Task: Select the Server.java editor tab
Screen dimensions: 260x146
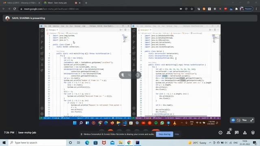Action: 145,30
